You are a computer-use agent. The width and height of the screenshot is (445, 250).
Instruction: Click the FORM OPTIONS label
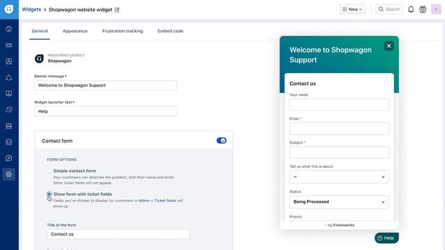[62, 160]
